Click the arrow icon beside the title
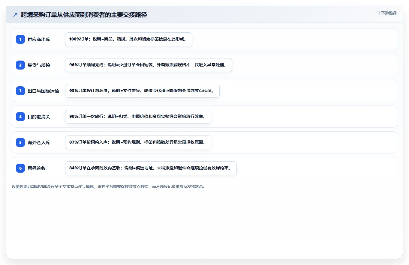 point(15,15)
